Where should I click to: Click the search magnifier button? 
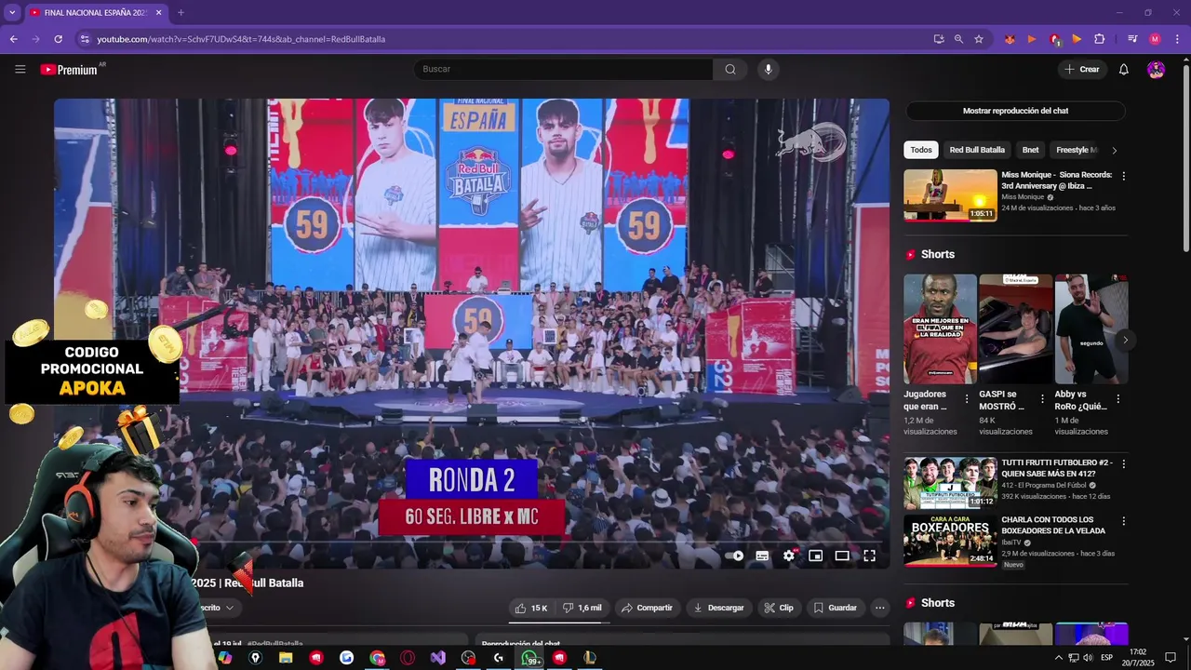click(730, 69)
